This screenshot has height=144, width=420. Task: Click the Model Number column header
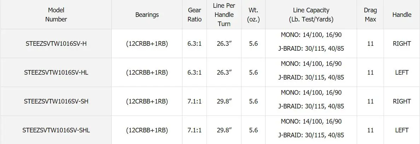click(x=56, y=15)
